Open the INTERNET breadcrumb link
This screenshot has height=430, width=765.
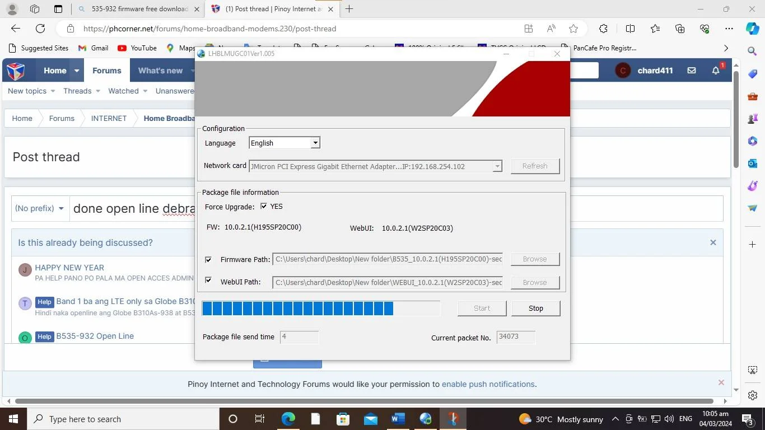(109, 118)
